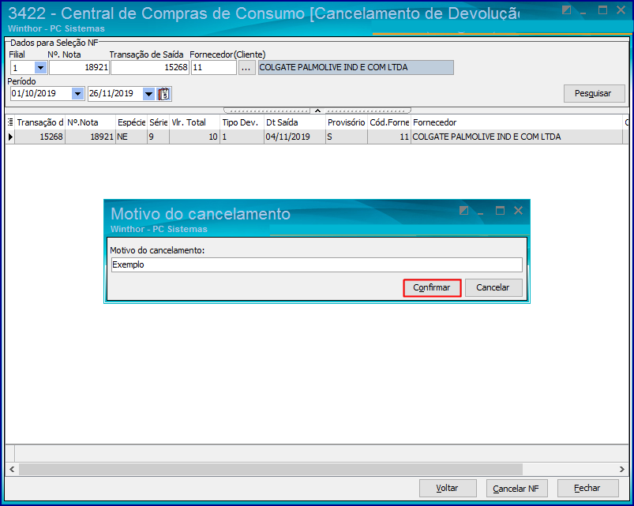Click the Motivo do cancelamento text field

tap(317, 264)
